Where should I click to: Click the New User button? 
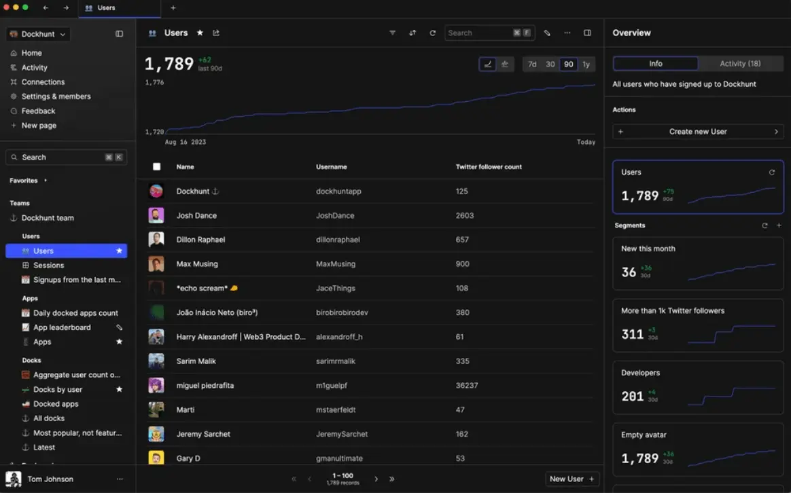point(572,479)
